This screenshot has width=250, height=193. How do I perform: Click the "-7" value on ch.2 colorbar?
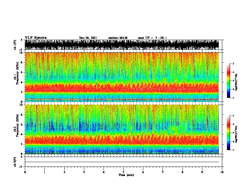click(x=233, y=150)
